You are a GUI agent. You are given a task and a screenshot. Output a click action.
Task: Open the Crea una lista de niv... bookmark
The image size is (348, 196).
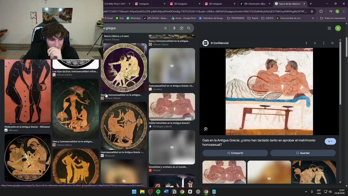coord(289,18)
